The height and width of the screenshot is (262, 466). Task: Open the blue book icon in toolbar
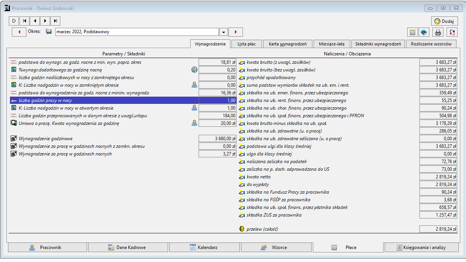[x=424, y=32]
